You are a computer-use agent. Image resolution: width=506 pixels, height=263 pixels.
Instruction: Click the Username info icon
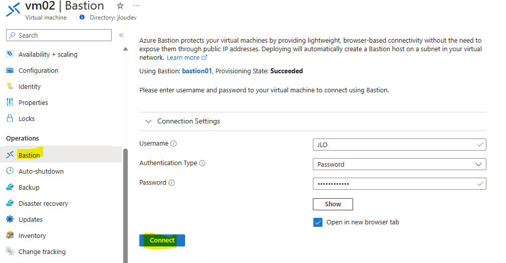click(x=174, y=144)
